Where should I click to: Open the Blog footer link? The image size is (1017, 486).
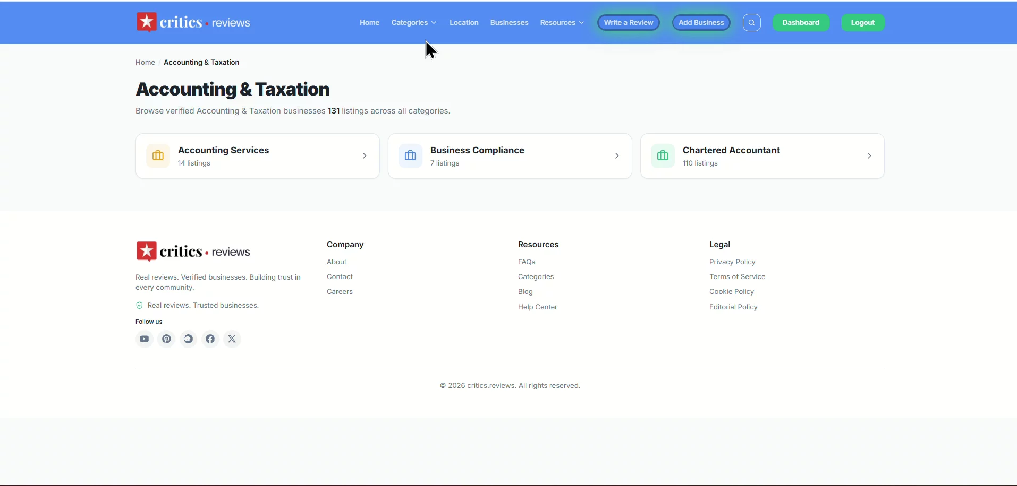[526, 292]
